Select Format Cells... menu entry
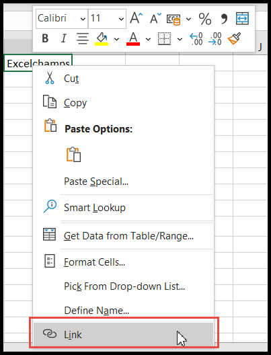The image size is (271, 355). click(123, 262)
